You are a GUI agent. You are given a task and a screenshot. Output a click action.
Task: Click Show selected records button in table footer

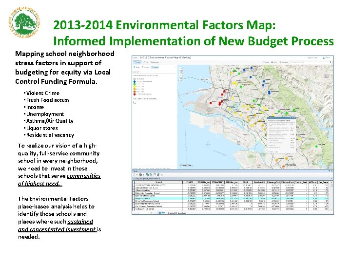click(164, 213)
